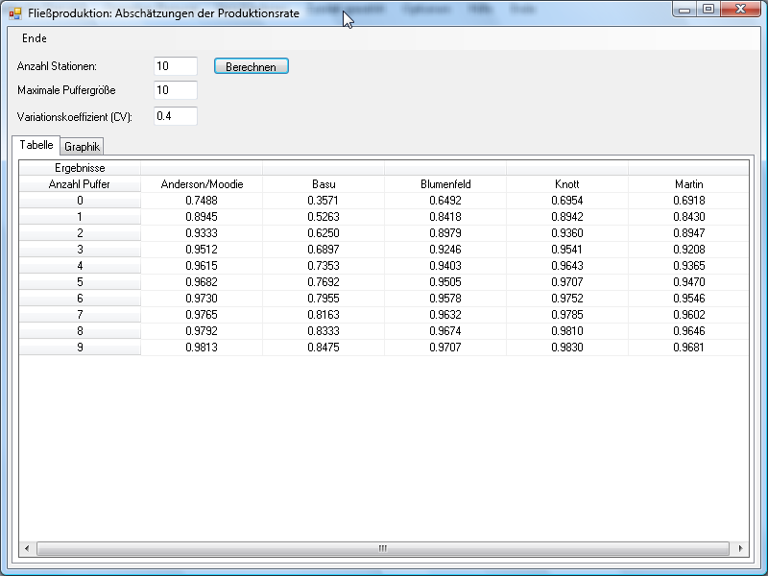Image resolution: width=768 pixels, height=576 pixels.
Task: Select row header for buffer count 5
Action: [x=80, y=282]
